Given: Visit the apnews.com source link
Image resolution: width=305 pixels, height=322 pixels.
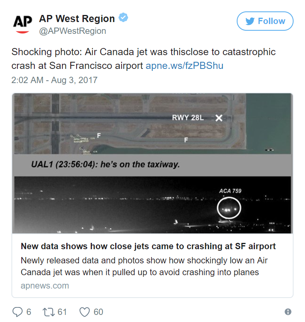Looking at the screenshot, I should tap(45, 286).
